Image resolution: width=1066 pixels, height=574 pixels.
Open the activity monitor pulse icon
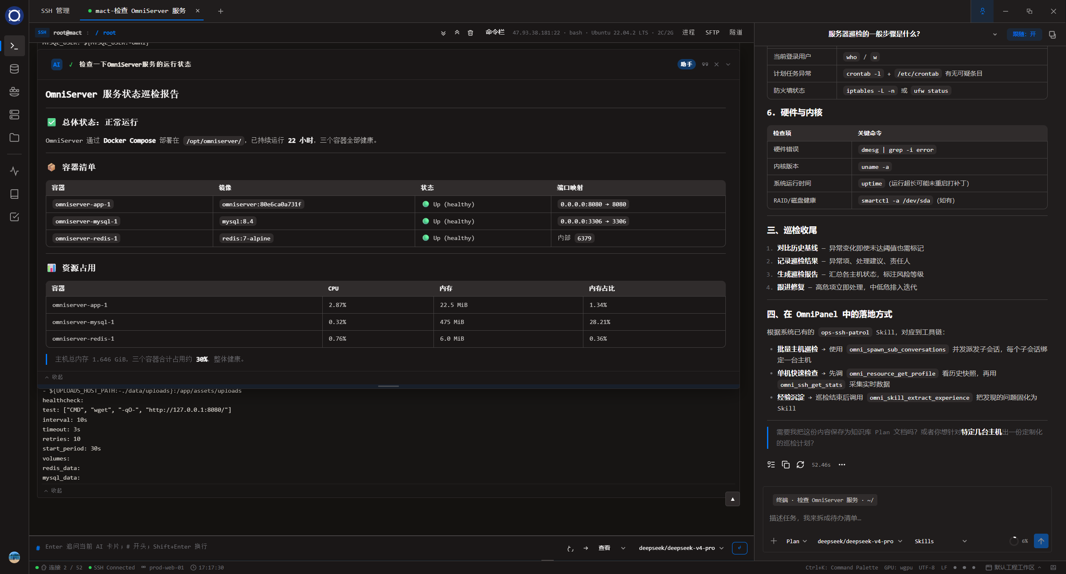click(x=14, y=171)
